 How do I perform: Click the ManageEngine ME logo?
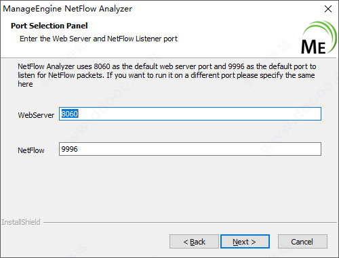click(x=319, y=37)
